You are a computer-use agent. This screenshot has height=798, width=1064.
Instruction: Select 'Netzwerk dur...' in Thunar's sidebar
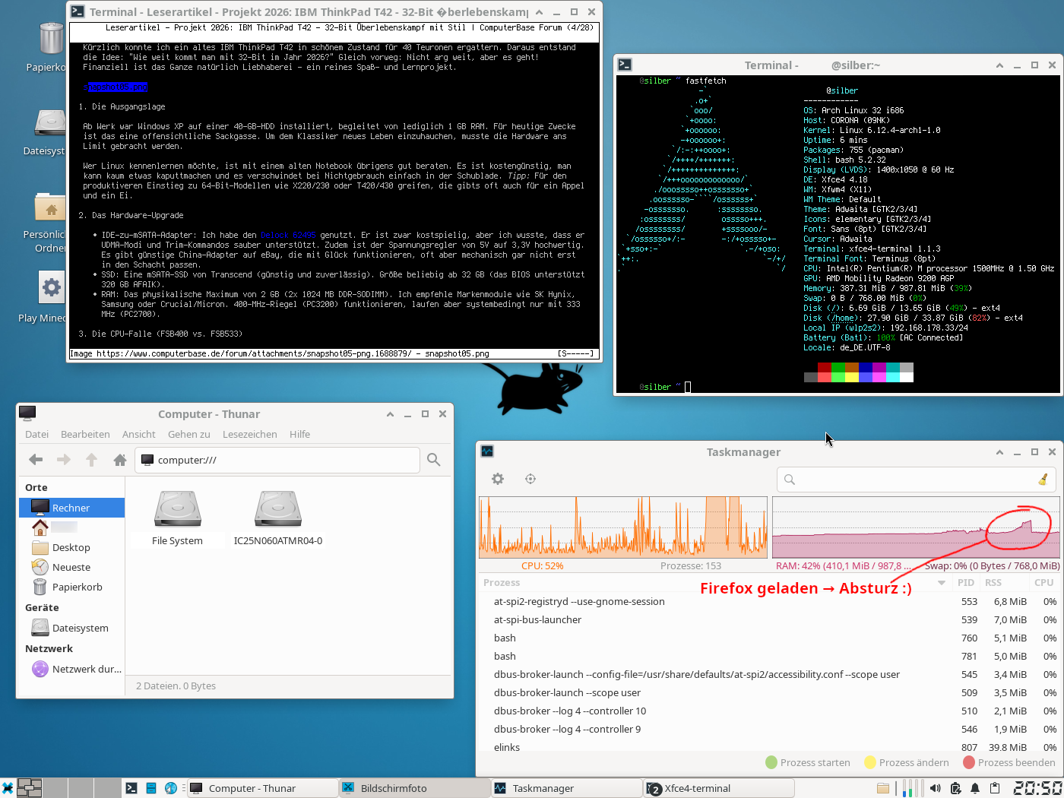pyautogui.click(x=71, y=669)
